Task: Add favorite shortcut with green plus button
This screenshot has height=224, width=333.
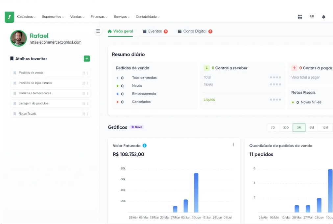Action: point(87,58)
